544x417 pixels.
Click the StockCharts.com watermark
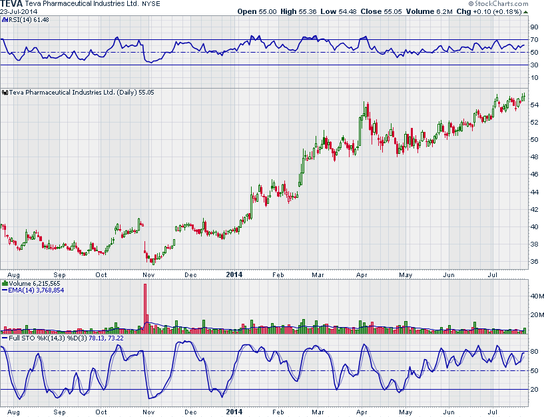click(503, 3)
